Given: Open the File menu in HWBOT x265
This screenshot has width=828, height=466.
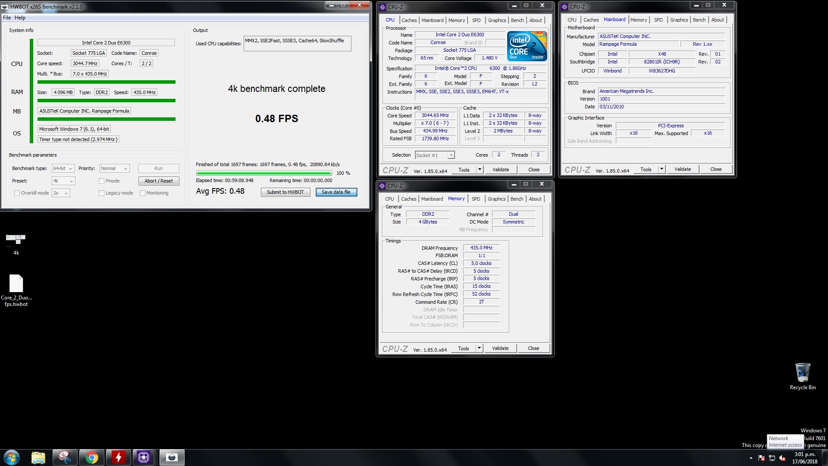Looking at the screenshot, I should (x=7, y=18).
